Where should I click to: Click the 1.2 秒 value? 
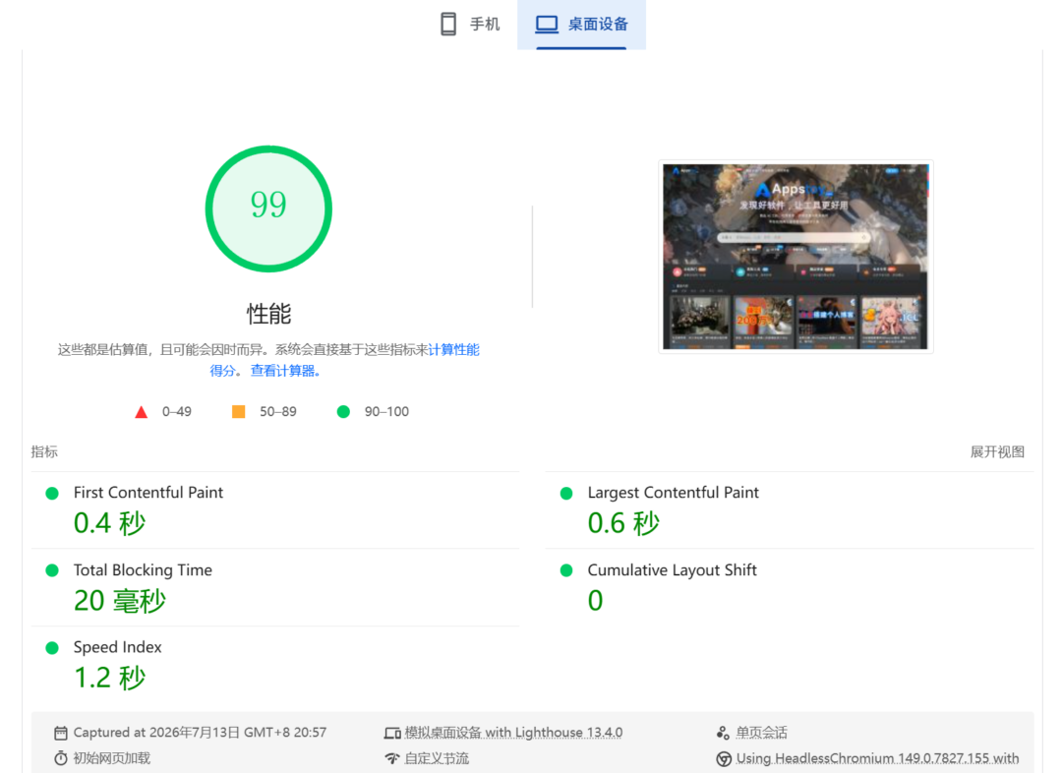pos(110,678)
